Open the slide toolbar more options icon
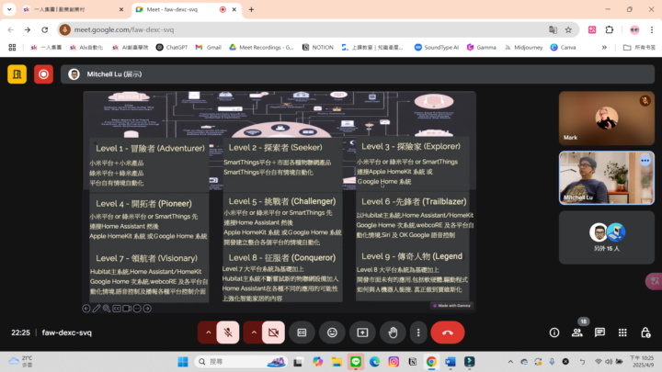The image size is (662, 372). [137, 309]
